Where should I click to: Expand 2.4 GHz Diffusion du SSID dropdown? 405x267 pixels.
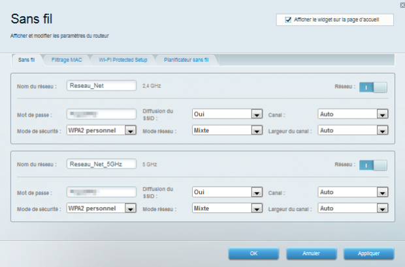(257, 114)
